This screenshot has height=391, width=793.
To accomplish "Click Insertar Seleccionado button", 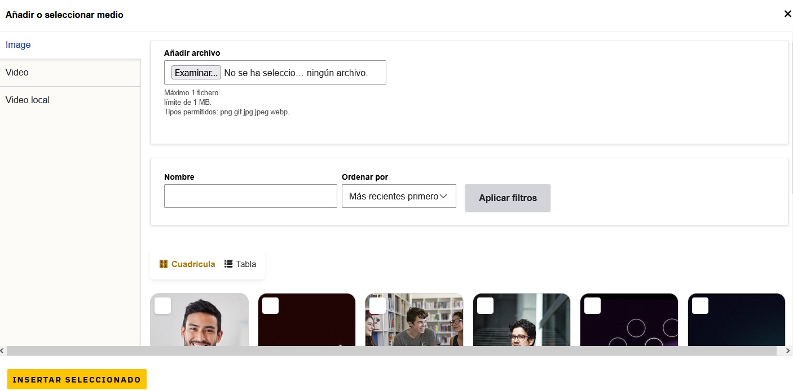I will 77,379.
